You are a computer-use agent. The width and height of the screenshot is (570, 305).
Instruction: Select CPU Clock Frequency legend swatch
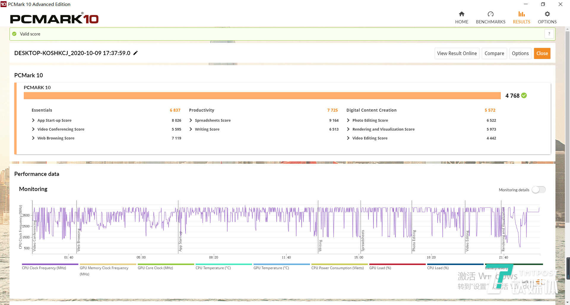click(x=50, y=264)
